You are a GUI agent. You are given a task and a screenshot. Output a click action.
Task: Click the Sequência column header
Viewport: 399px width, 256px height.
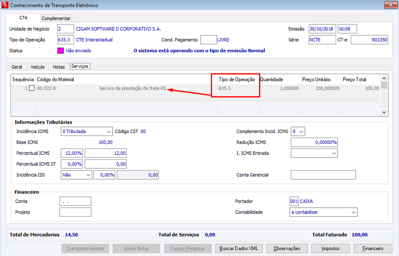point(23,80)
